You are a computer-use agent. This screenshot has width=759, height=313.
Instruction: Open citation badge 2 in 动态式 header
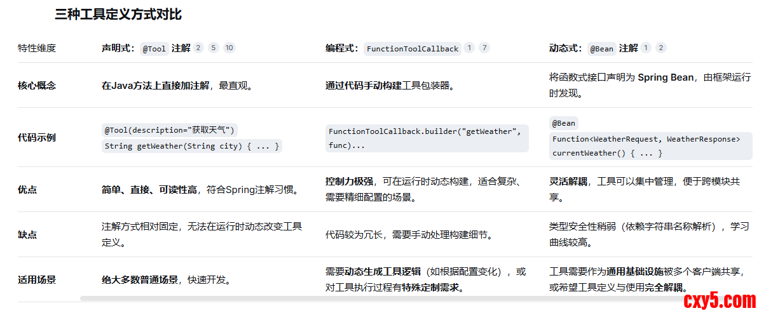(661, 48)
